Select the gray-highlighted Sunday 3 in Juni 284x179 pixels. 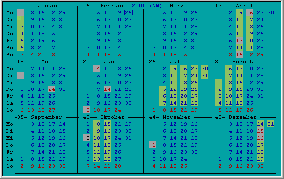pyautogui.click(x=86, y=110)
